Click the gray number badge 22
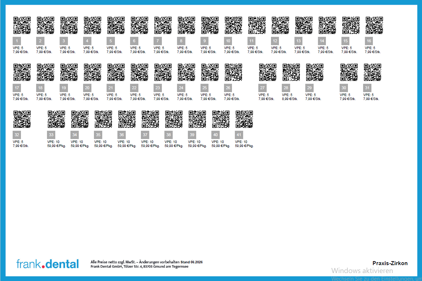Viewport: 422px width, 281px height. (134, 88)
